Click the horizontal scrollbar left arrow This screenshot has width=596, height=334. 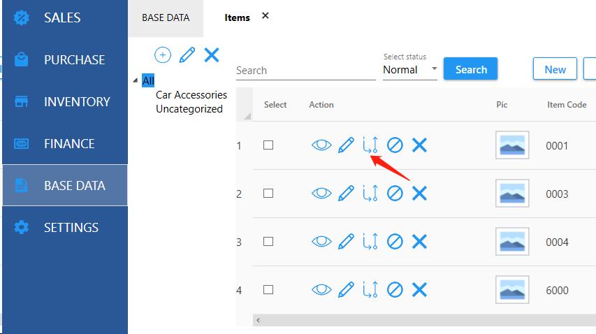(259, 320)
